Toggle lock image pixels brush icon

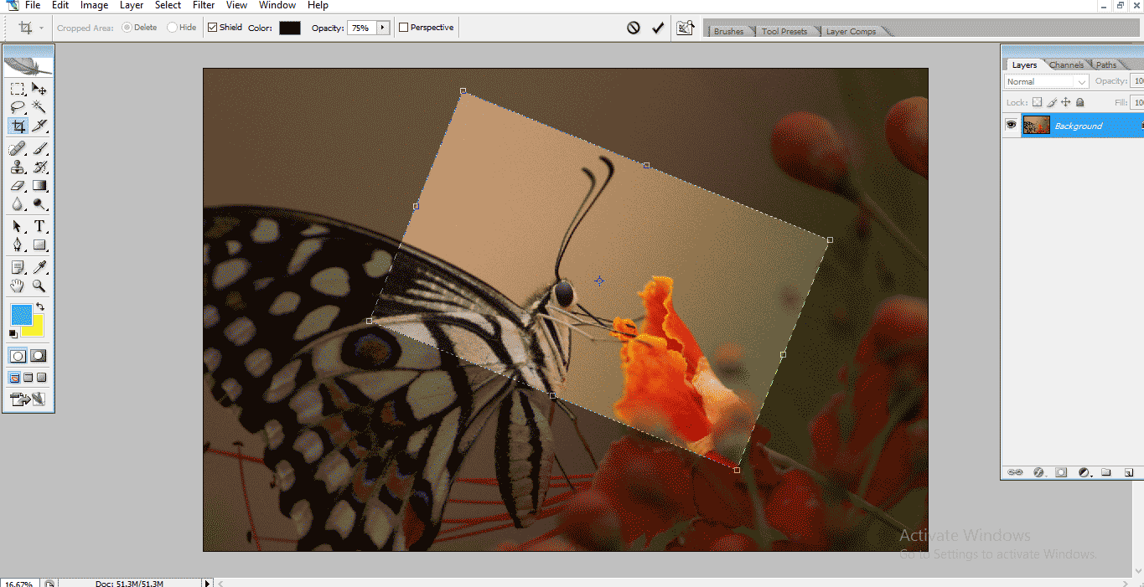coord(1052,102)
